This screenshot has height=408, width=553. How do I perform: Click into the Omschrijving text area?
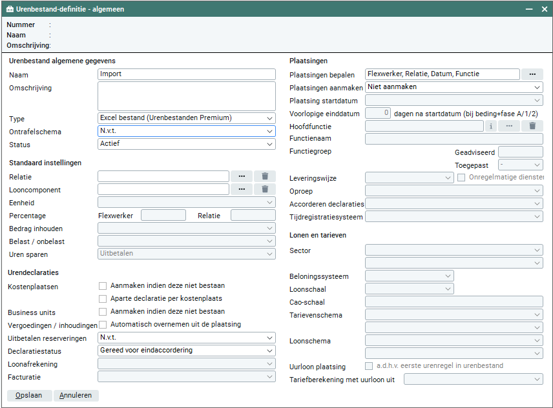point(186,96)
